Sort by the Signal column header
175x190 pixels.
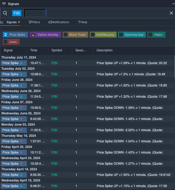tap(8, 50)
